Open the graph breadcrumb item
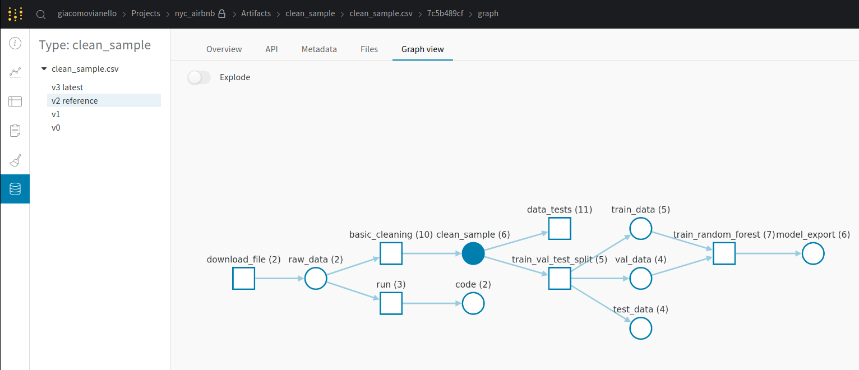This screenshot has width=859, height=370. [x=488, y=13]
